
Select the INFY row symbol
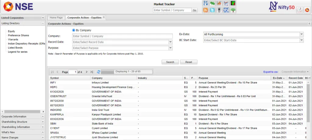pyautogui.click(x=53, y=82)
